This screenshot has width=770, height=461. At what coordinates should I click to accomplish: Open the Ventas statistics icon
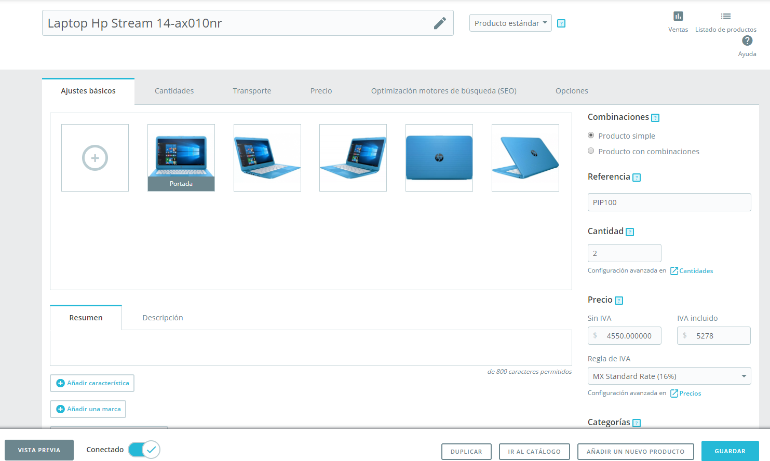pyautogui.click(x=678, y=16)
